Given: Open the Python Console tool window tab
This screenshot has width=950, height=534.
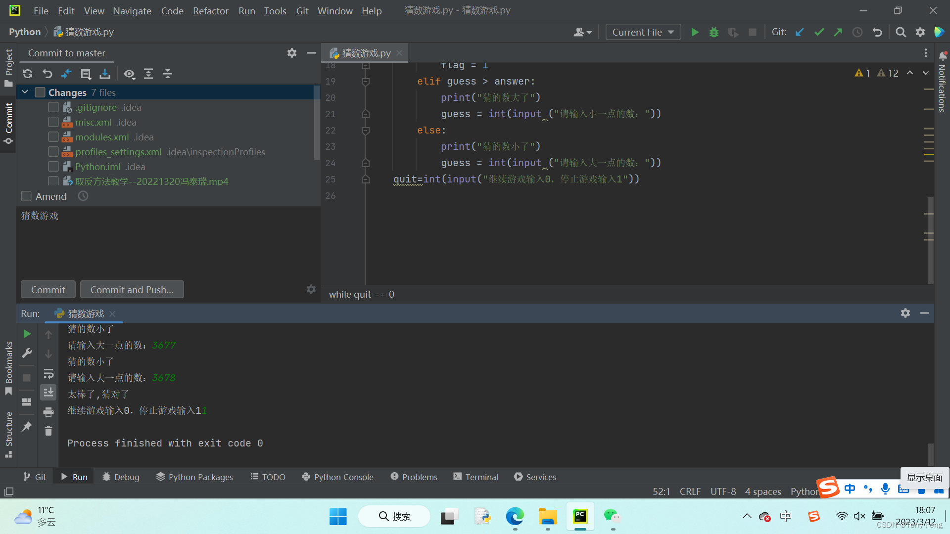Looking at the screenshot, I should 337,477.
